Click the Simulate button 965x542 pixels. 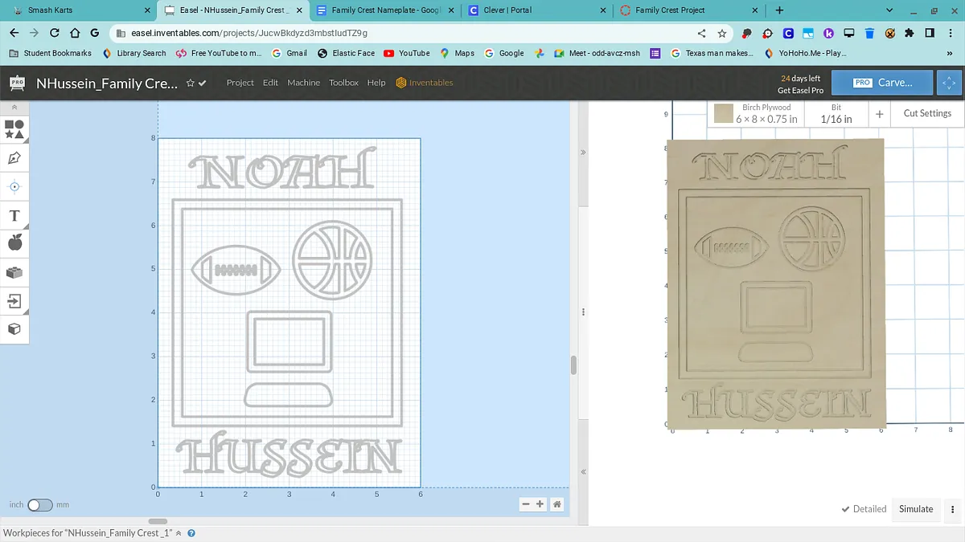click(x=916, y=509)
